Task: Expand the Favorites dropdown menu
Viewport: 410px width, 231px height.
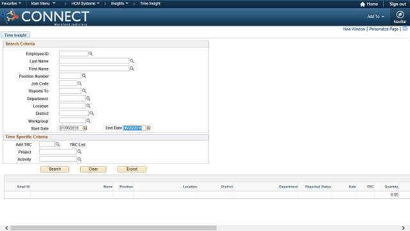Action: click(x=12, y=3)
